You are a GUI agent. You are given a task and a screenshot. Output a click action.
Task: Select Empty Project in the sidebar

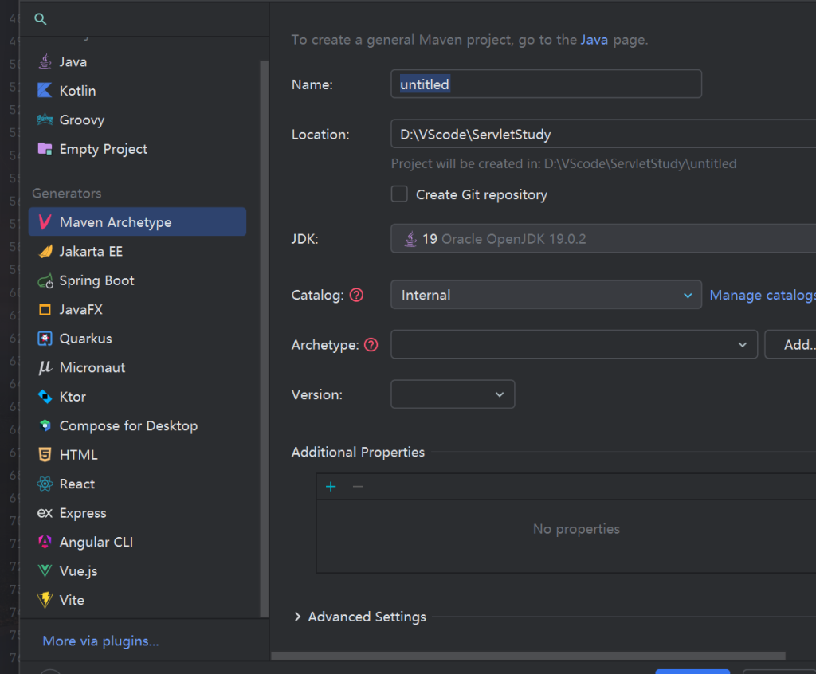[x=103, y=149]
